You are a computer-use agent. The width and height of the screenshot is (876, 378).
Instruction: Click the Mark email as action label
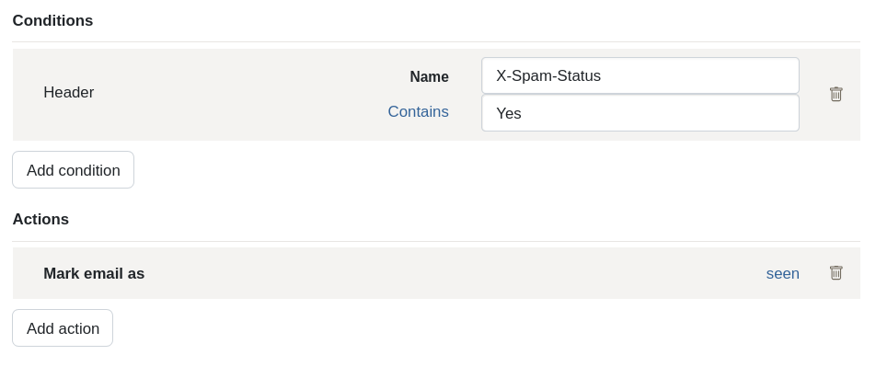tap(94, 273)
